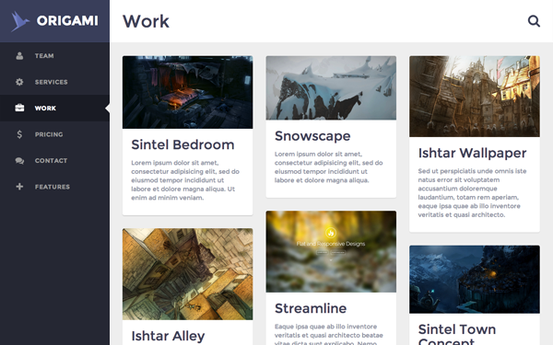The width and height of the screenshot is (553, 345).
Task: Open the Sintel Town Concept title
Action: tap(457, 335)
